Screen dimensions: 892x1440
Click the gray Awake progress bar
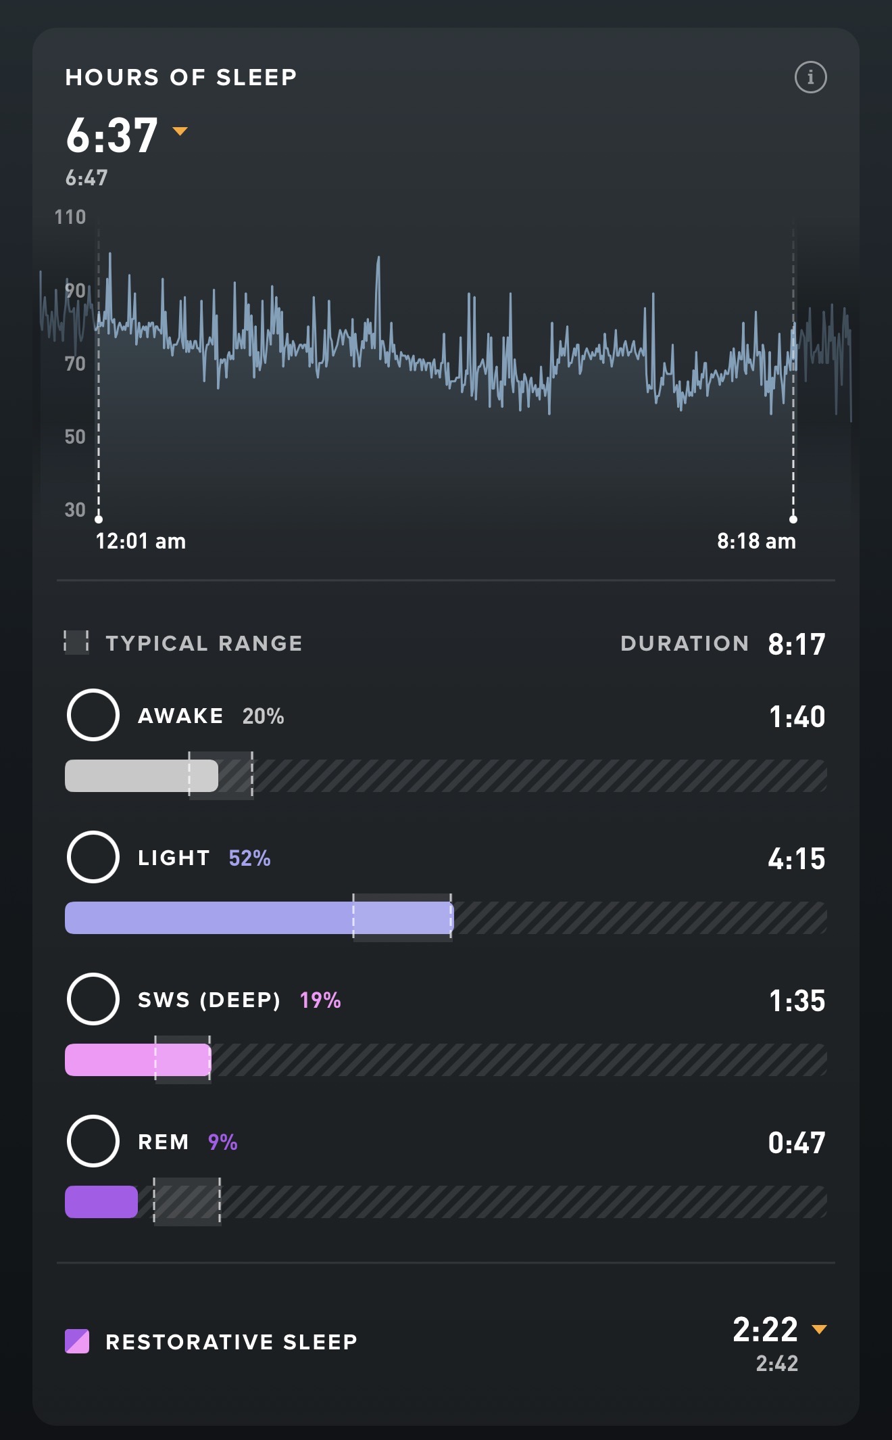pos(141,776)
